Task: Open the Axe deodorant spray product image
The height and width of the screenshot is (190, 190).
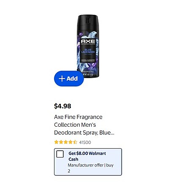Action: (88, 46)
